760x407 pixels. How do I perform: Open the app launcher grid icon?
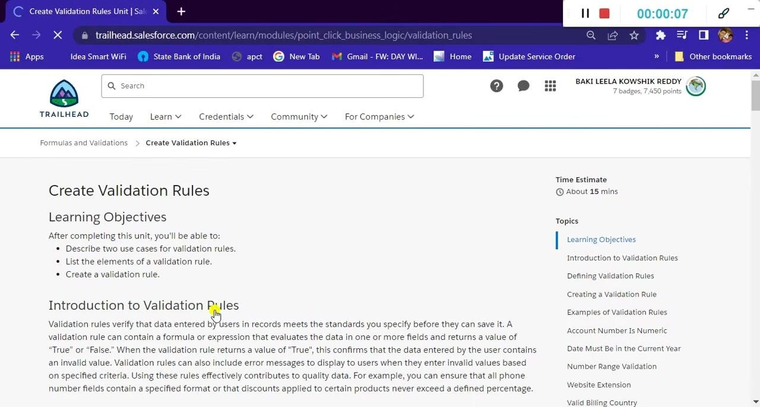pos(550,86)
